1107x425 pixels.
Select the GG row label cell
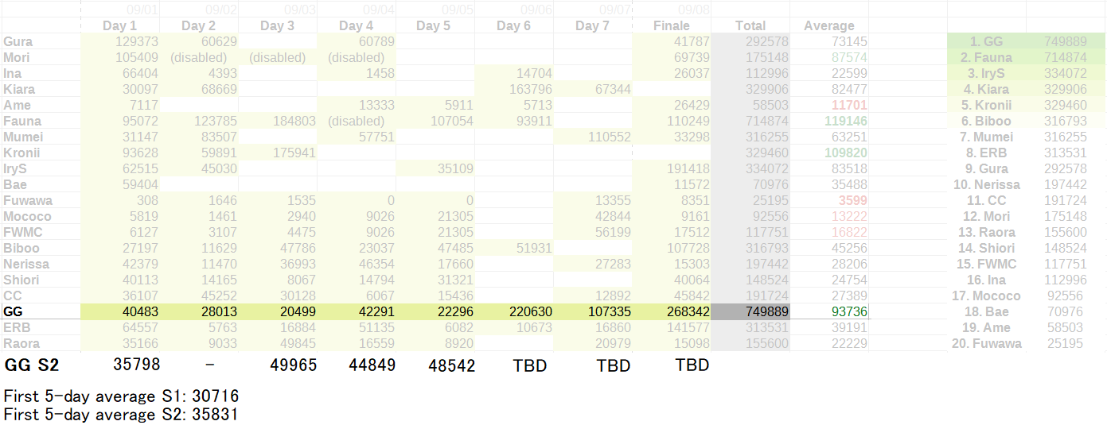click(x=40, y=311)
